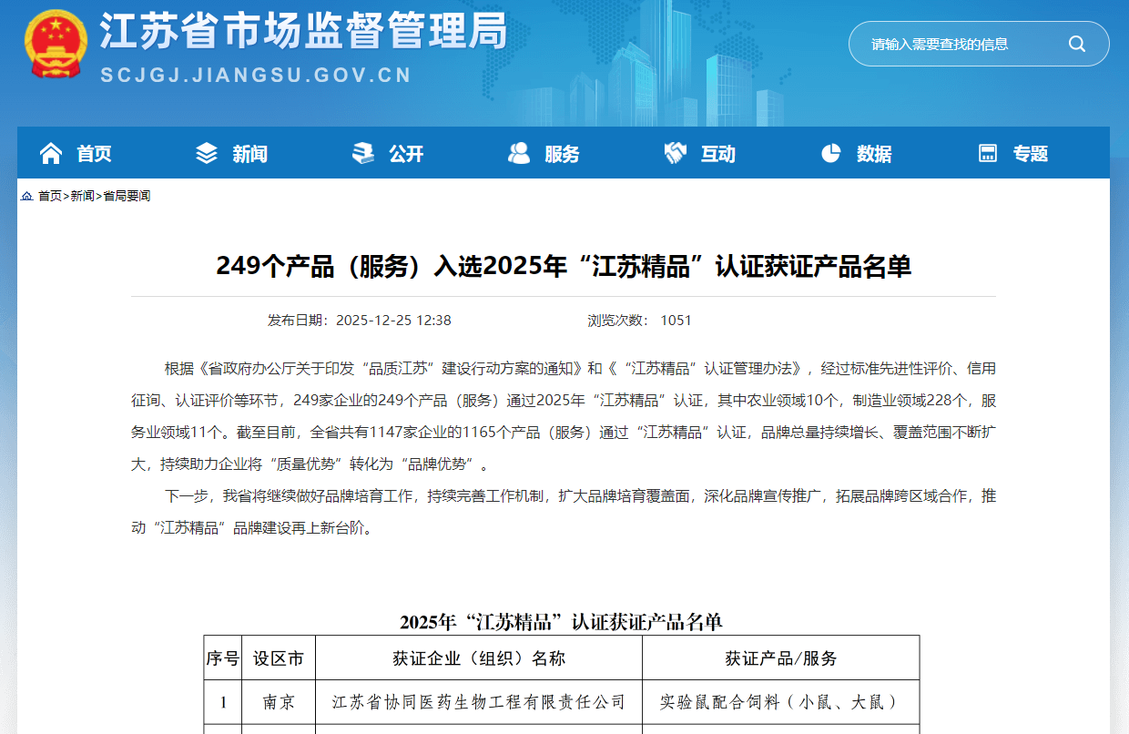
Task: Click the national emblem logo
Action: (56, 45)
